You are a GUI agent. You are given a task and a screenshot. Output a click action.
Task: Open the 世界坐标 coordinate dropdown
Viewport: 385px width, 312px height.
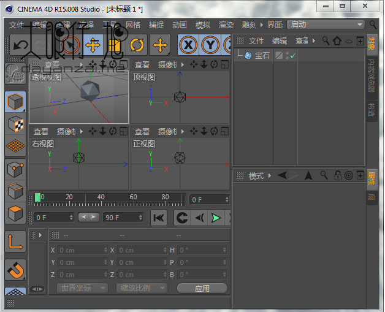(82, 288)
